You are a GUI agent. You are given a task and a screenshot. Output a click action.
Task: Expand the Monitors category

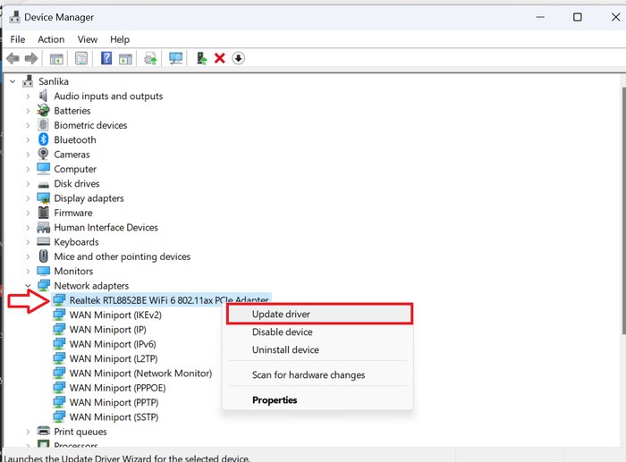coord(28,272)
